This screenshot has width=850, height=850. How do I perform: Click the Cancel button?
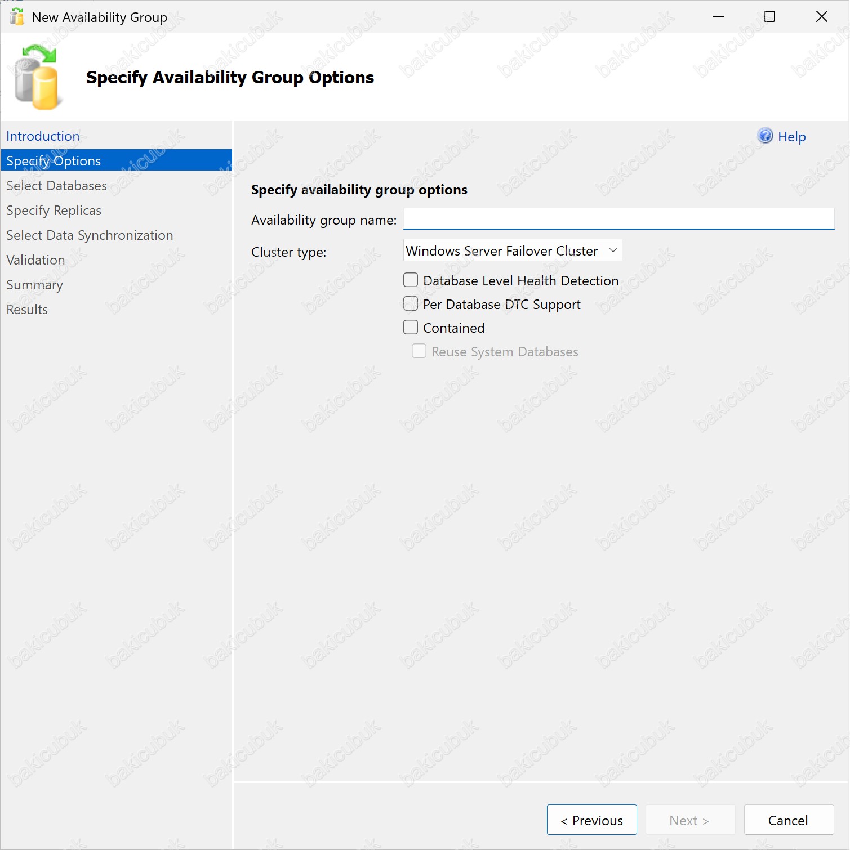tap(788, 820)
